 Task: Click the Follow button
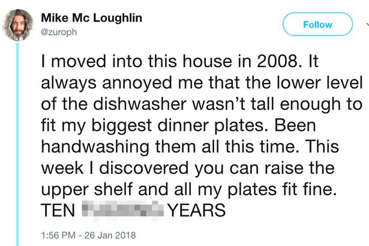(x=317, y=24)
